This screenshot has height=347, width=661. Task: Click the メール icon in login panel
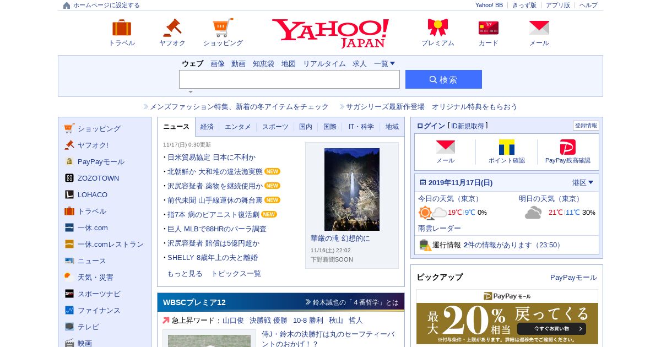click(445, 147)
